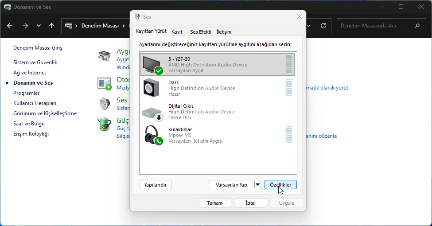
Task: Open the power options battery icon
Action: [105, 124]
